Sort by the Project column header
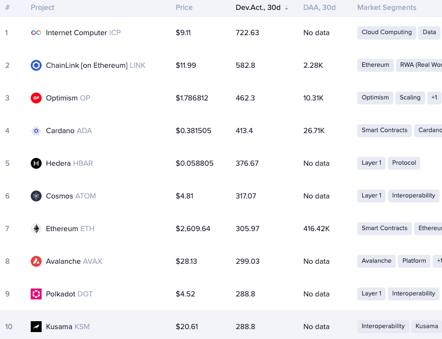442x339 pixels. click(x=43, y=7)
